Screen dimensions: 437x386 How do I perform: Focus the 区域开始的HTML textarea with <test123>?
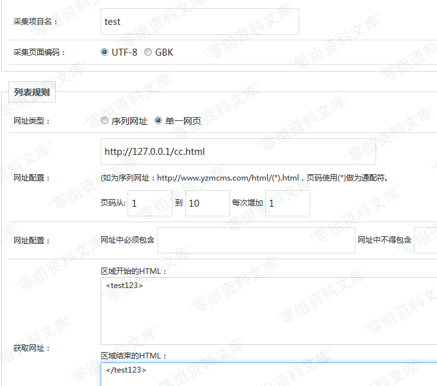coord(269,311)
